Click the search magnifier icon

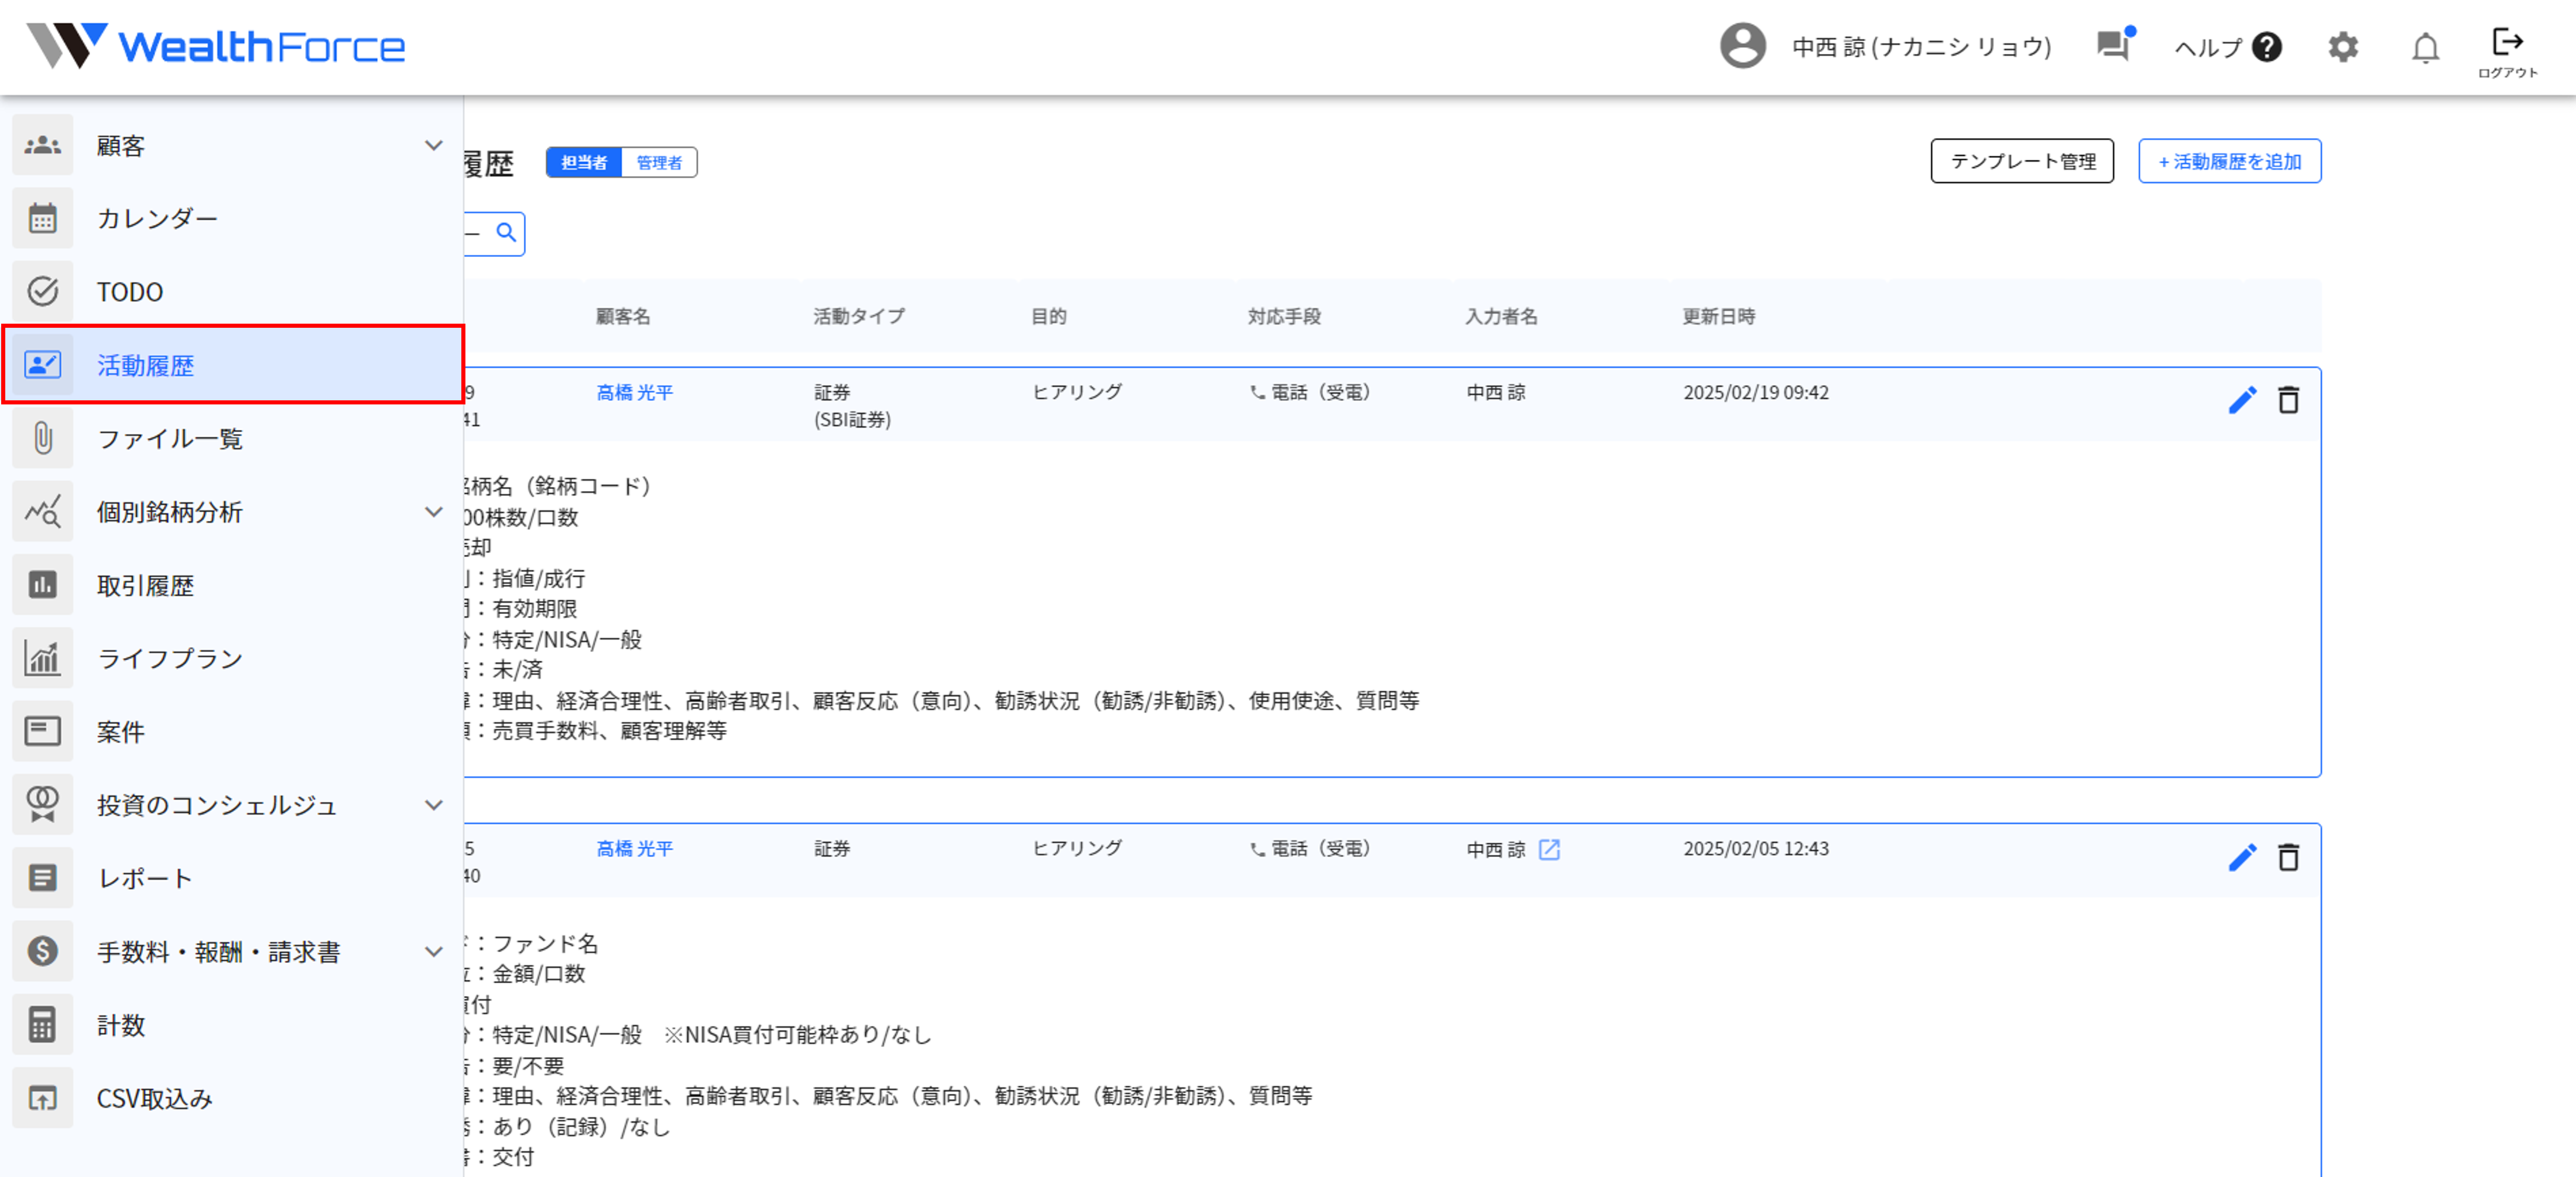[506, 233]
